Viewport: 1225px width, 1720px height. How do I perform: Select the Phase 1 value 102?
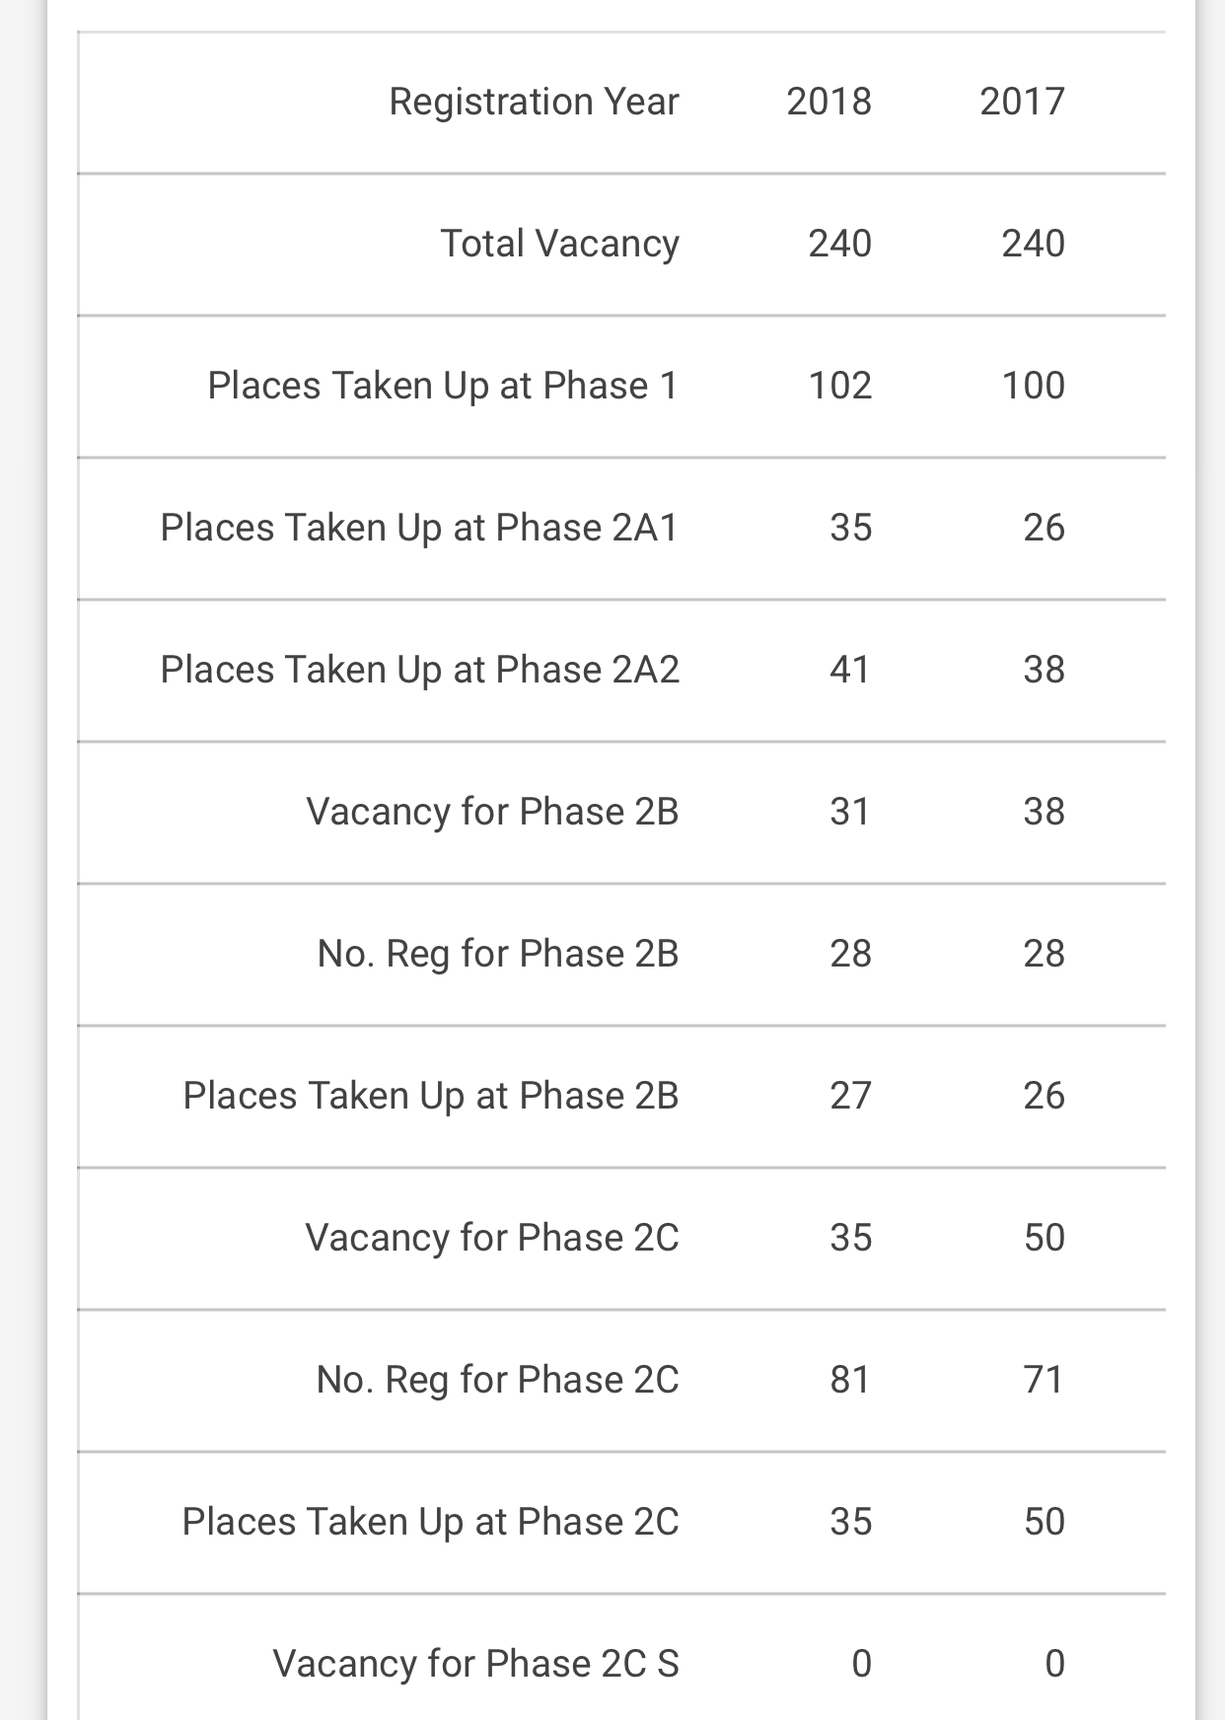(839, 386)
